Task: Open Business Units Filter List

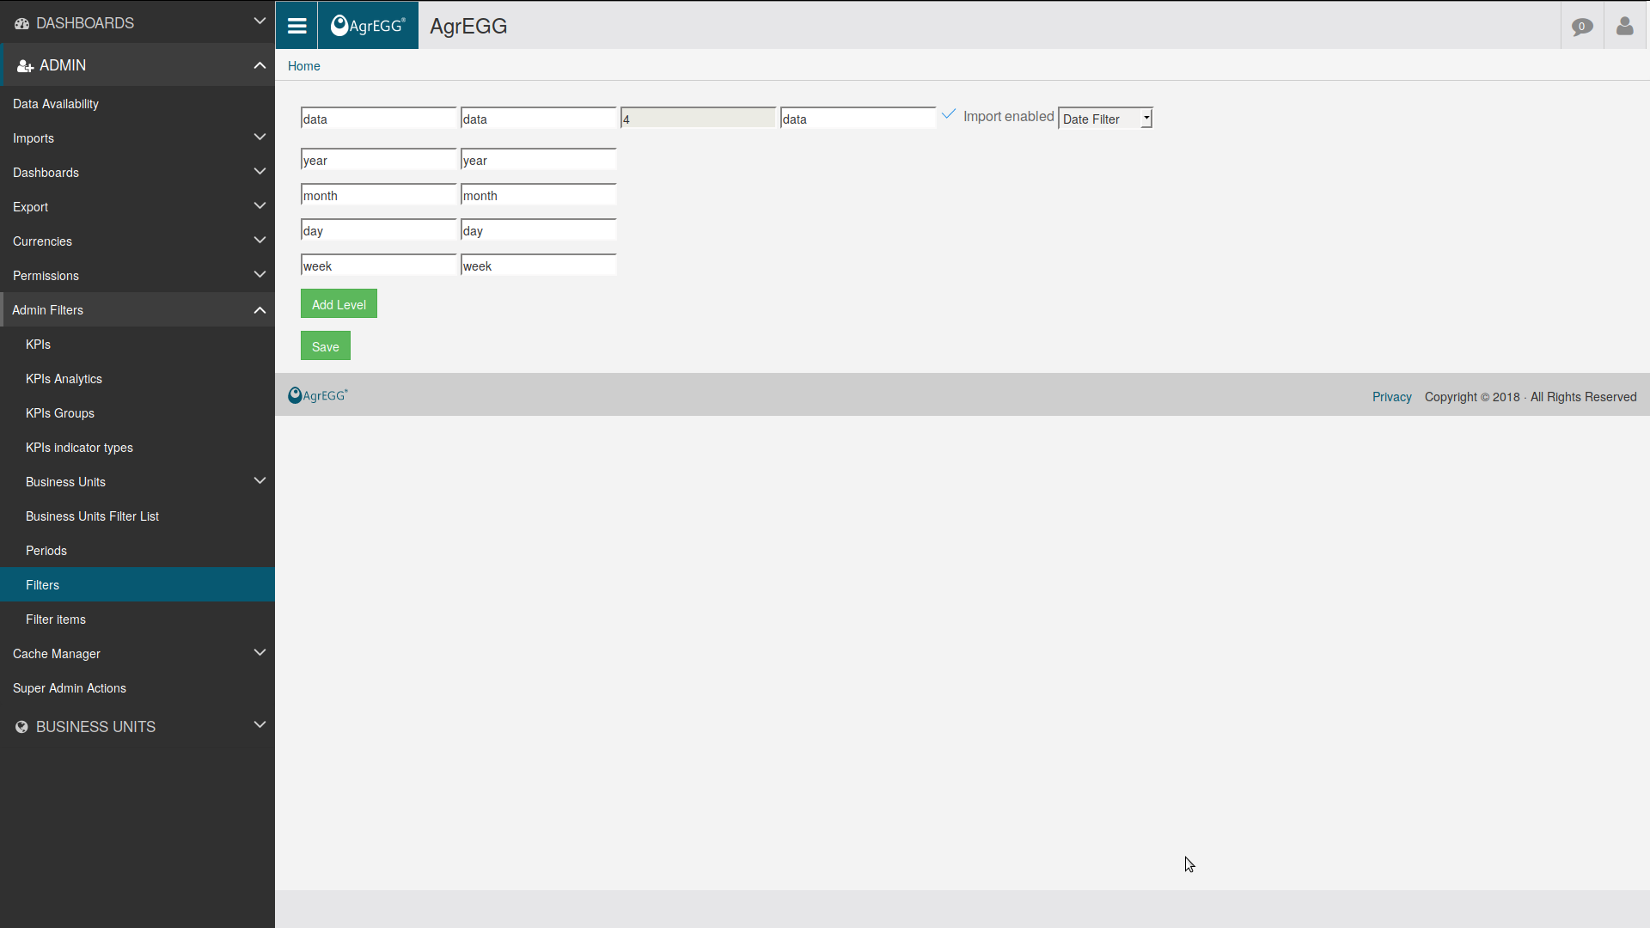Action: 137,516
